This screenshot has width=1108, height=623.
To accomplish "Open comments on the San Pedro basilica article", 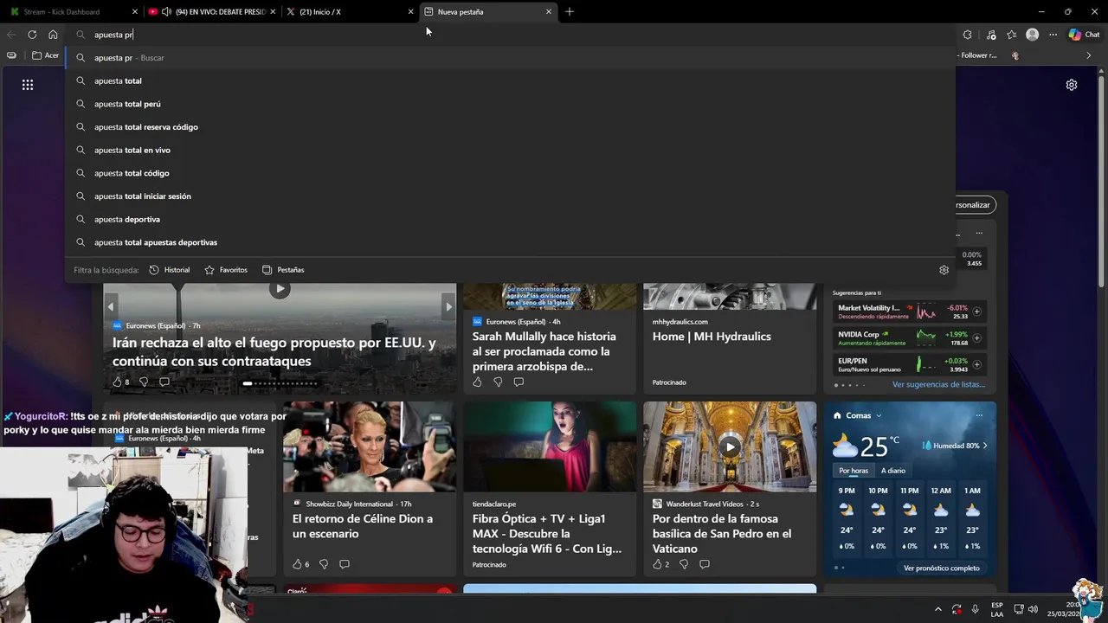I will pos(705,564).
